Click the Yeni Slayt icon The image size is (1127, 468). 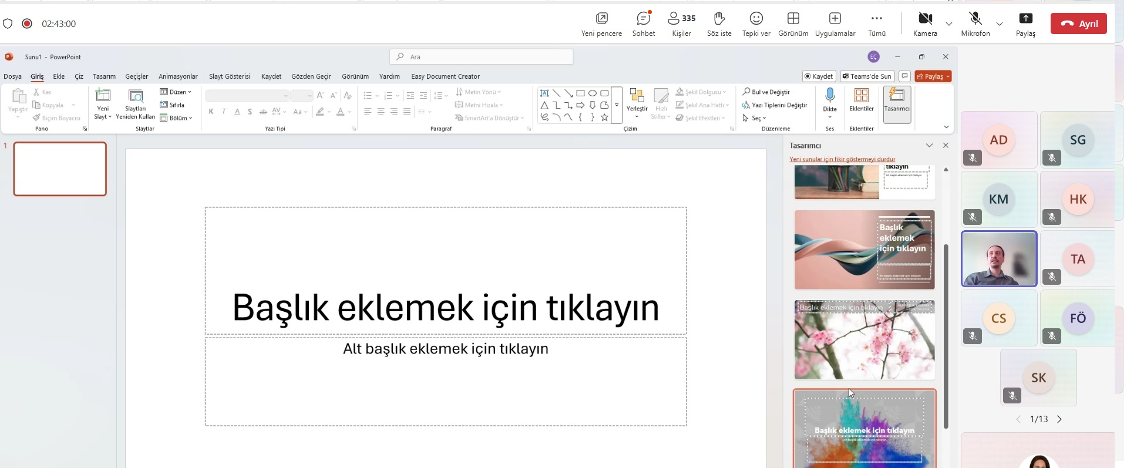point(103,96)
